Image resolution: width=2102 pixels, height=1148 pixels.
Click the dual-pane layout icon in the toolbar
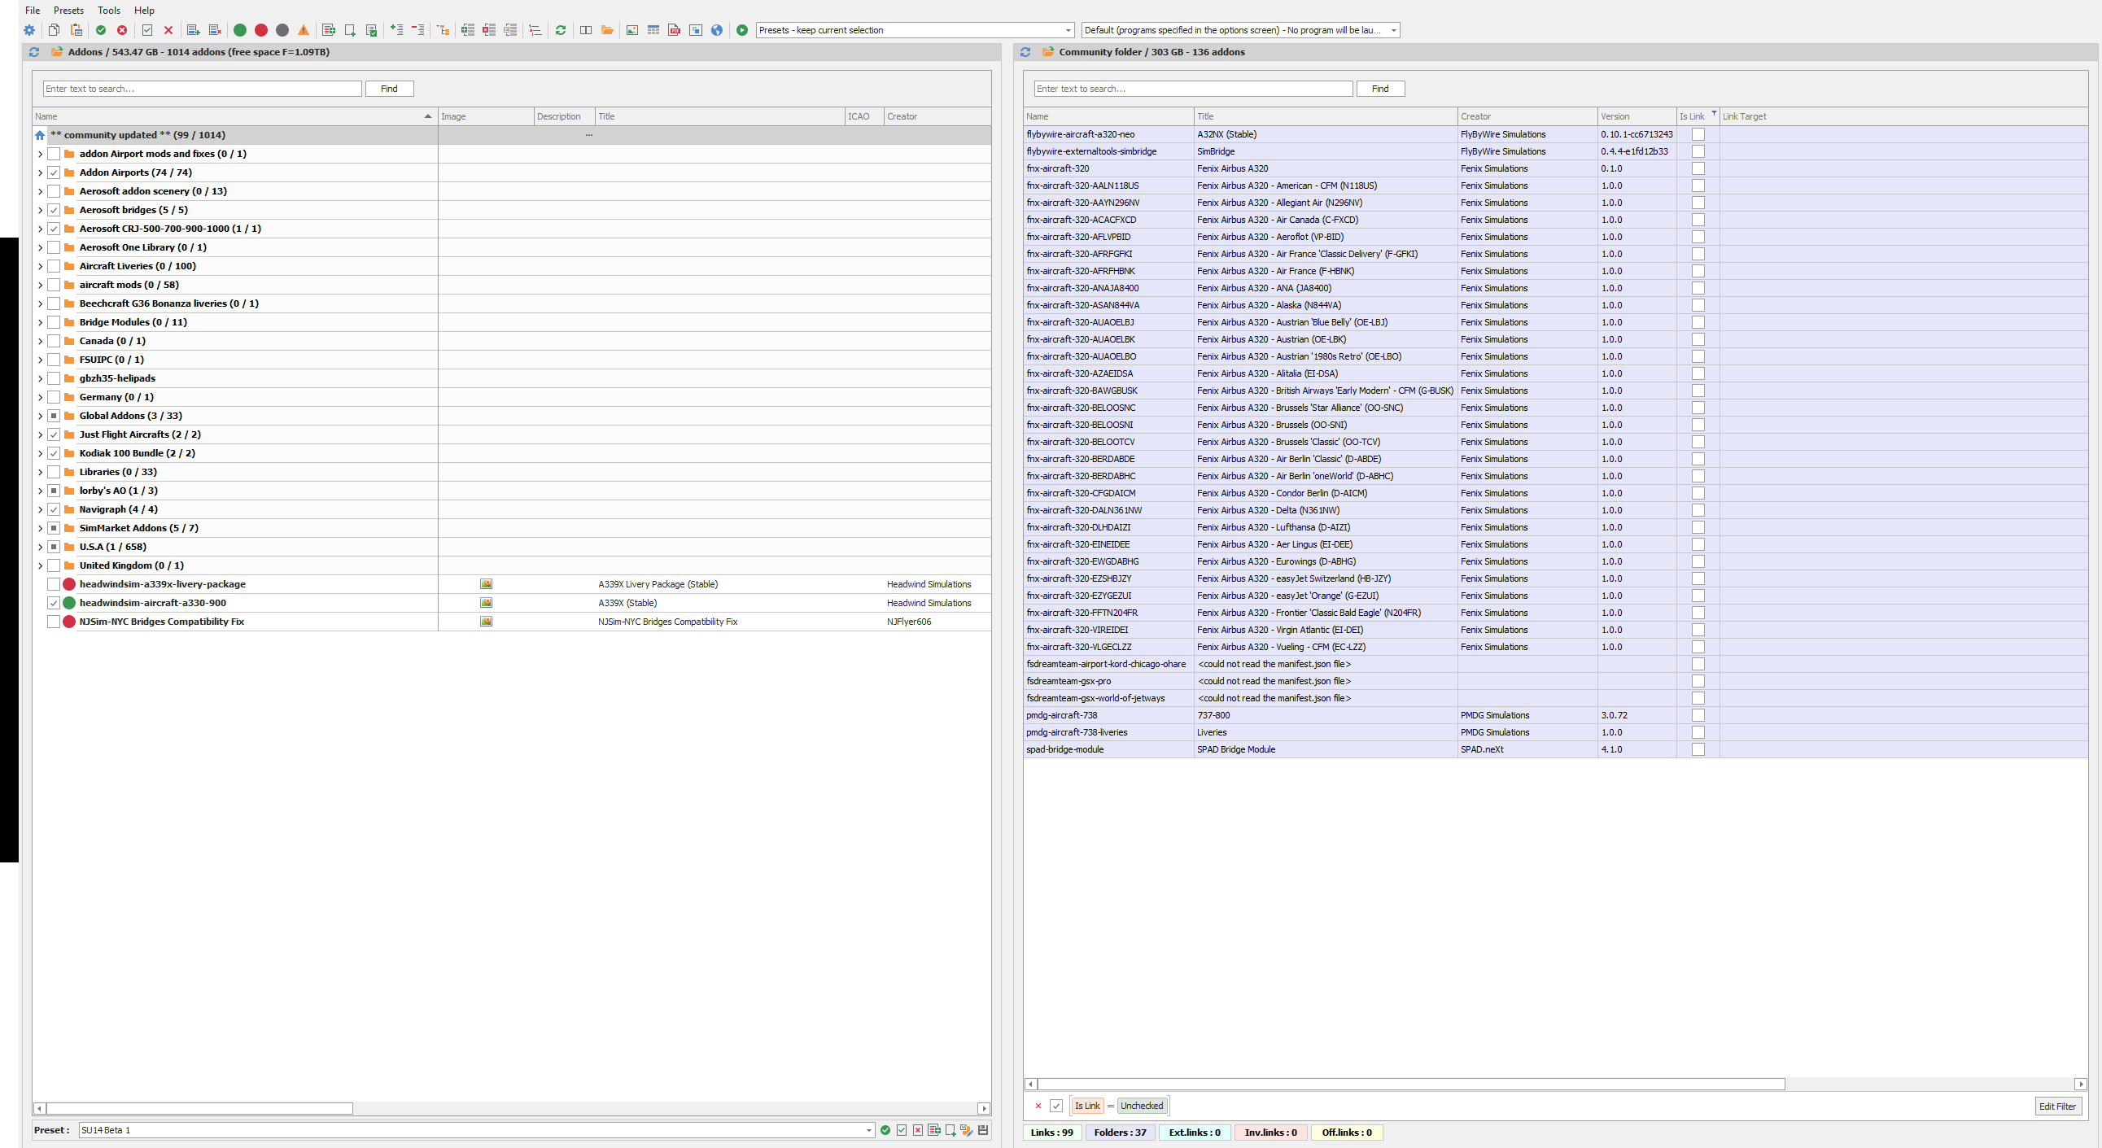(586, 30)
